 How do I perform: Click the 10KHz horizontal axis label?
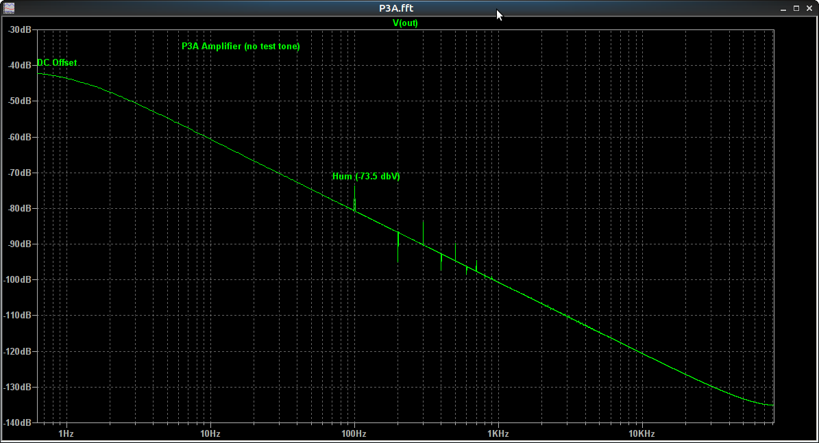[x=641, y=433]
